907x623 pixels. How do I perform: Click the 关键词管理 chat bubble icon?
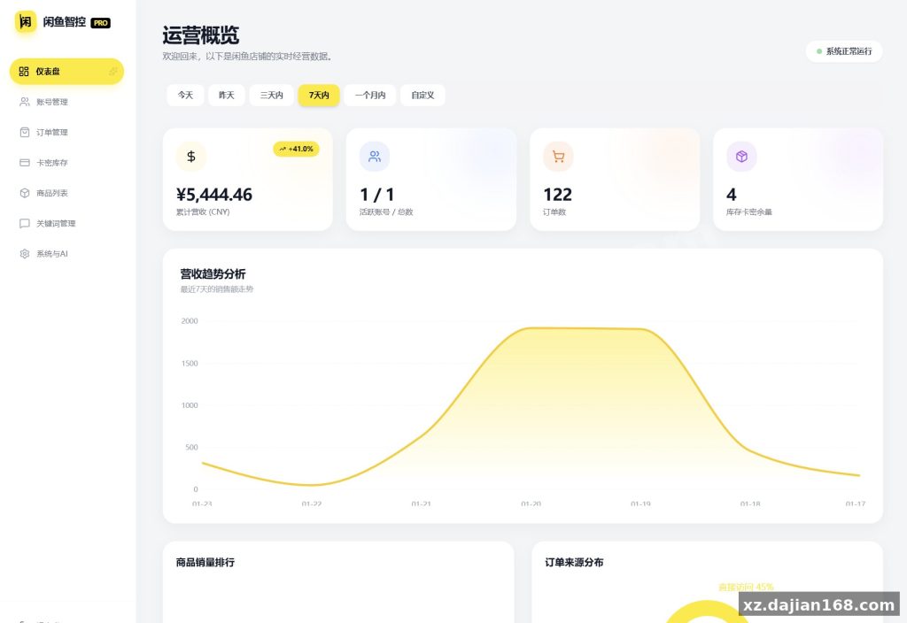[24, 223]
